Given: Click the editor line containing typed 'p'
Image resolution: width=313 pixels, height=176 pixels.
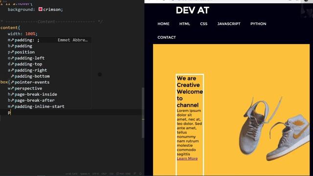Looking at the screenshot, I should point(71,112).
